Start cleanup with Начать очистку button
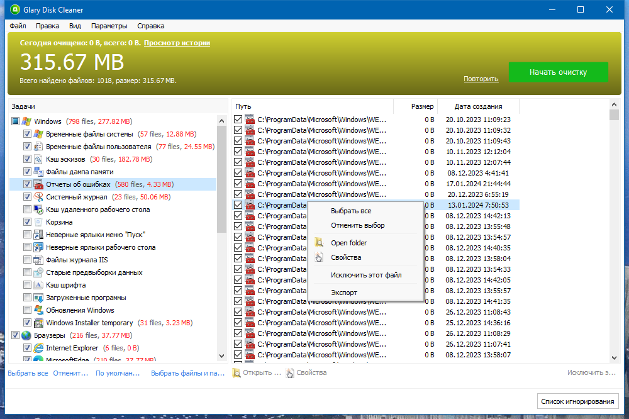The image size is (629, 419). coord(558,72)
